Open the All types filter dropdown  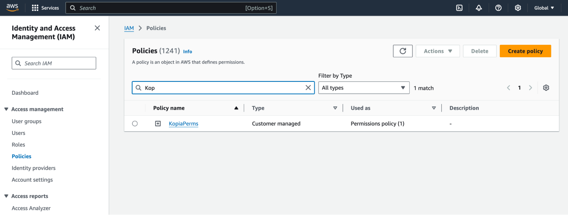tap(364, 88)
